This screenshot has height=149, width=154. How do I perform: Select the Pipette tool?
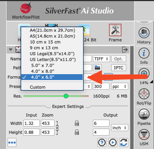tap(144, 114)
